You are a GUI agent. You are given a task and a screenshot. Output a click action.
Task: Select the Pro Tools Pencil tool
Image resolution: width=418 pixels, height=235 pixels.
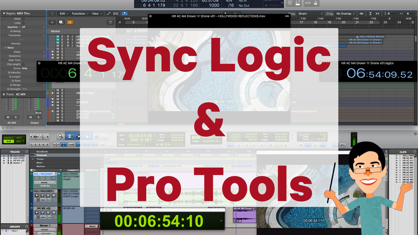point(105,136)
